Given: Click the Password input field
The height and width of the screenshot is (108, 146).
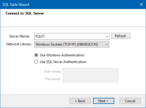Looking at the screenshot, I should click(90, 79).
